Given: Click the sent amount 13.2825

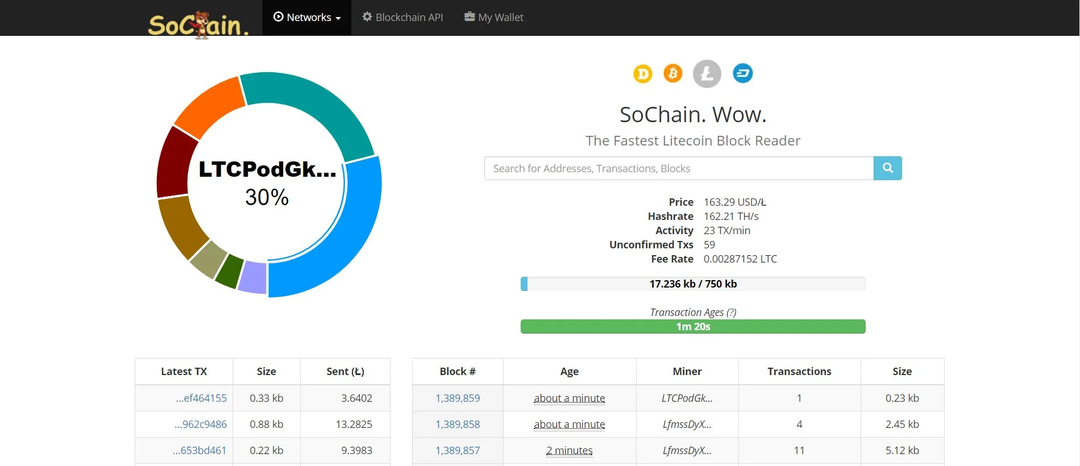Looking at the screenshot, I should (x=354, y=425).
